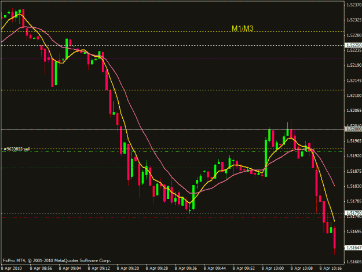Click the highlighted 1.52250 price level tag

tap(353, 45)
